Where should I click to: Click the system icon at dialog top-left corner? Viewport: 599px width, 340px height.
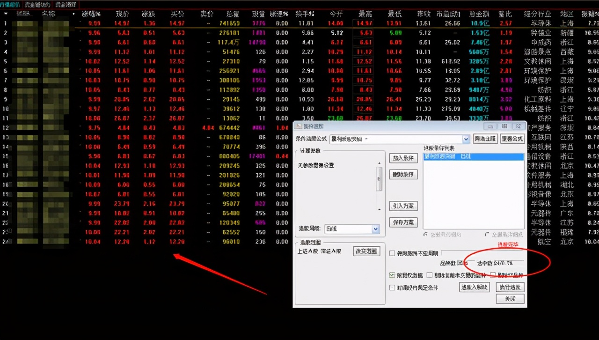[x=298, y=125]
